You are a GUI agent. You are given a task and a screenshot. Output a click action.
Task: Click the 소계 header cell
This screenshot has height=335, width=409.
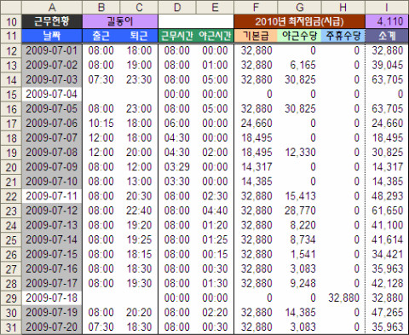(x=387, y=36)
